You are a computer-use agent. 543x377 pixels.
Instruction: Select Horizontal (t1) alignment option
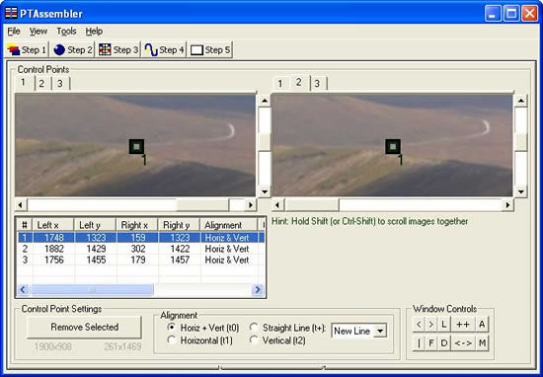pyautogui.click(x=199, y=340)
